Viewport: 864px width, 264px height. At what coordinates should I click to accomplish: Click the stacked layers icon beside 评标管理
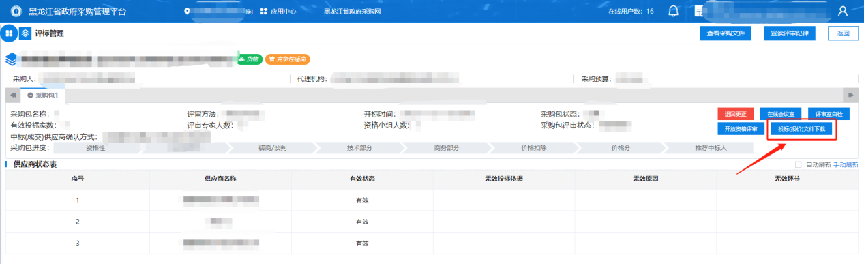click(x=25, y=33)
